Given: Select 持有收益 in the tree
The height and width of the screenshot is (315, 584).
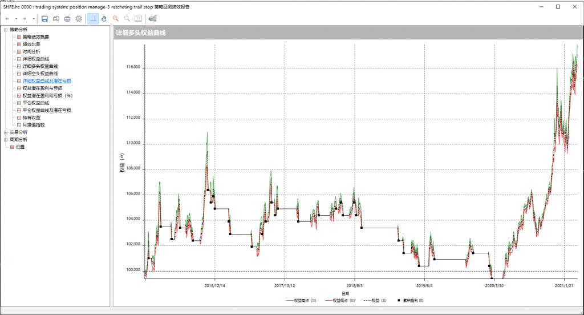Looking at the screenshot, I should 31,118.
